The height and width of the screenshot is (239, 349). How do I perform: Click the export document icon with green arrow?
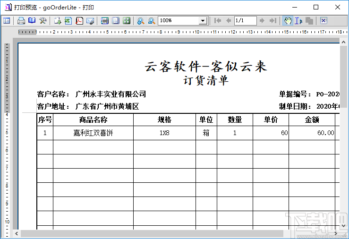click(x=58, y=21)
